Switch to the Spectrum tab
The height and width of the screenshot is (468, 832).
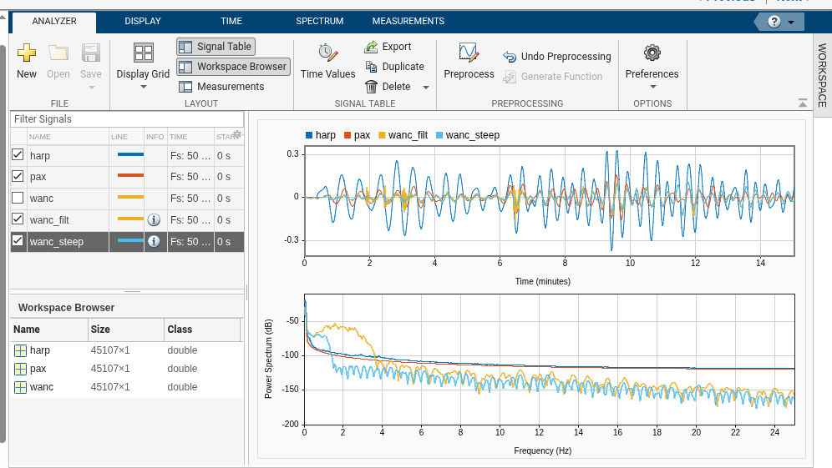click(319, 21)
